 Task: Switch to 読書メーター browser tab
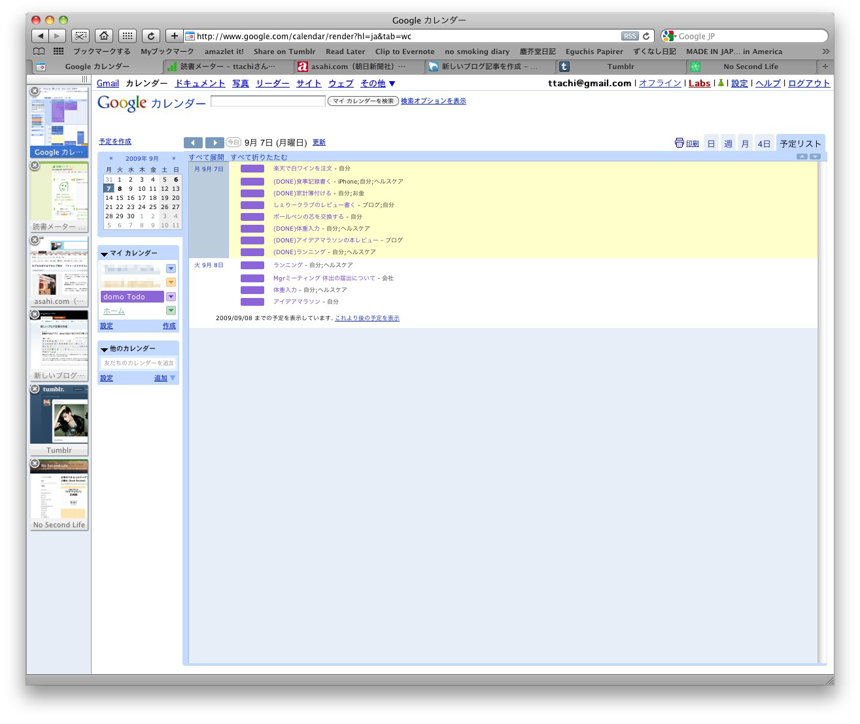tap(227, 67)
